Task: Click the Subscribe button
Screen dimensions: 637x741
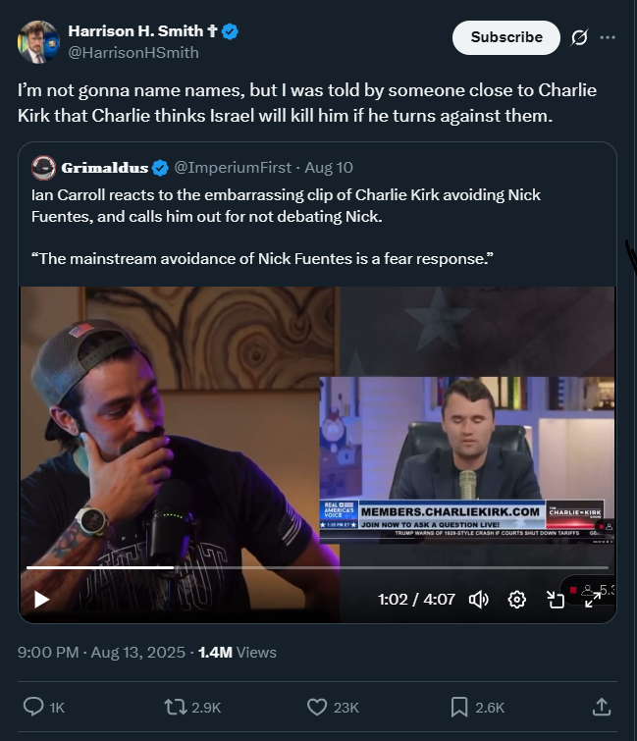Action: (506, 37)
